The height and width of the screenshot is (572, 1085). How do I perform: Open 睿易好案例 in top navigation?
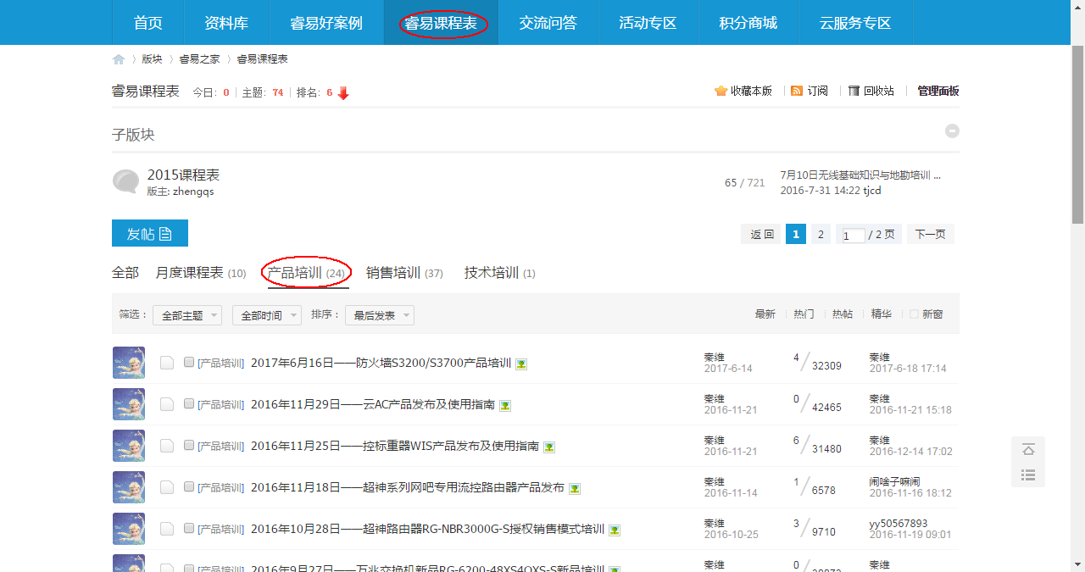326,23
